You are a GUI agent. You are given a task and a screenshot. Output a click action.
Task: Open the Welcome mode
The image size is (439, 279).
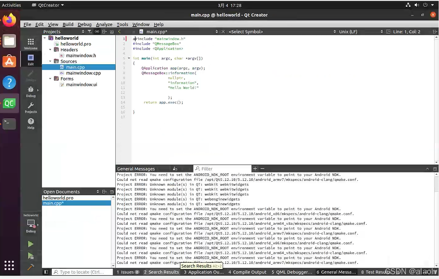coord(31,44)
